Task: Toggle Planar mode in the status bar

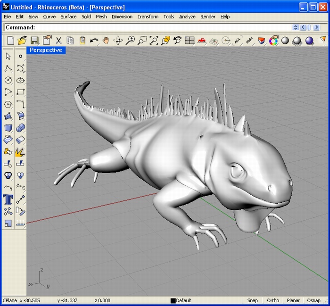Action: [293, 300]
